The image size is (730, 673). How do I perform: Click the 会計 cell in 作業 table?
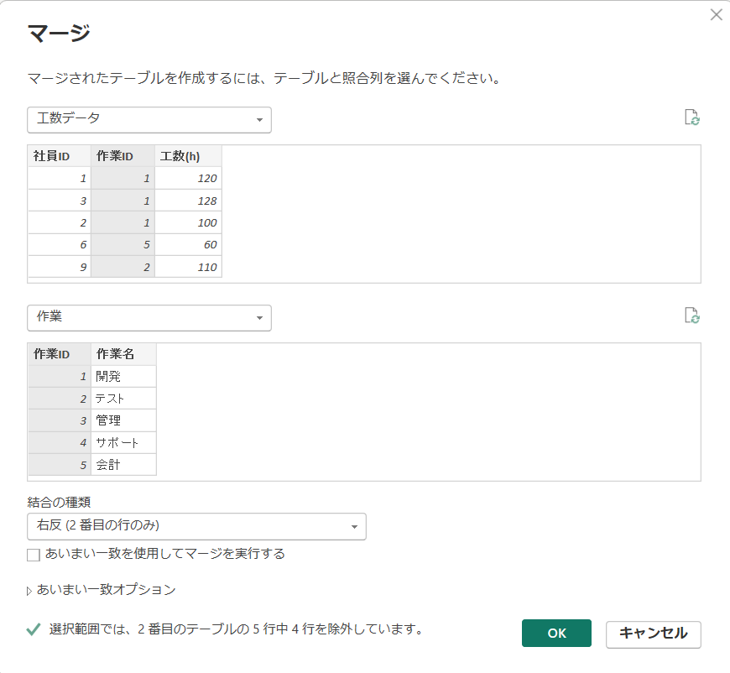[123, 464]
